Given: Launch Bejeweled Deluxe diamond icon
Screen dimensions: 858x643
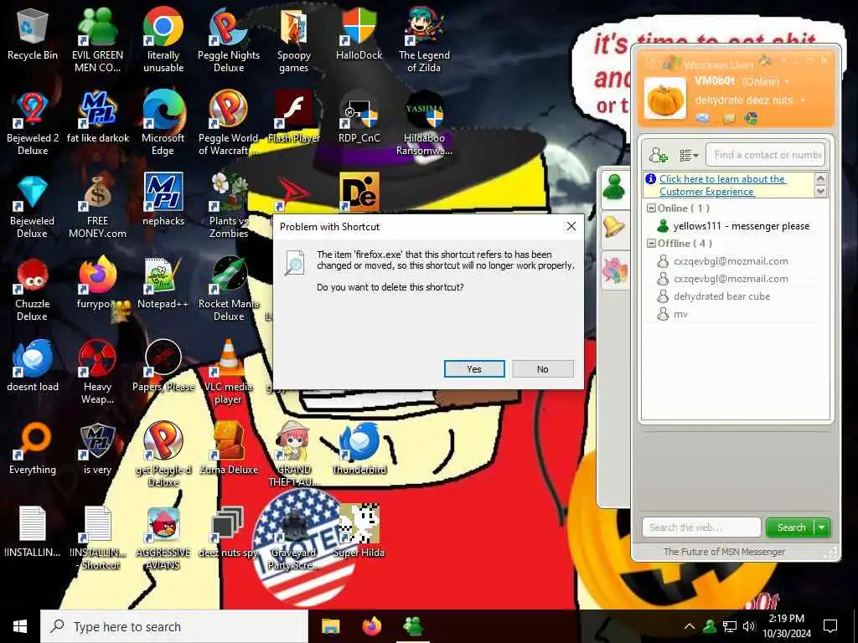Looking at the screenshot, I should 33,208.
